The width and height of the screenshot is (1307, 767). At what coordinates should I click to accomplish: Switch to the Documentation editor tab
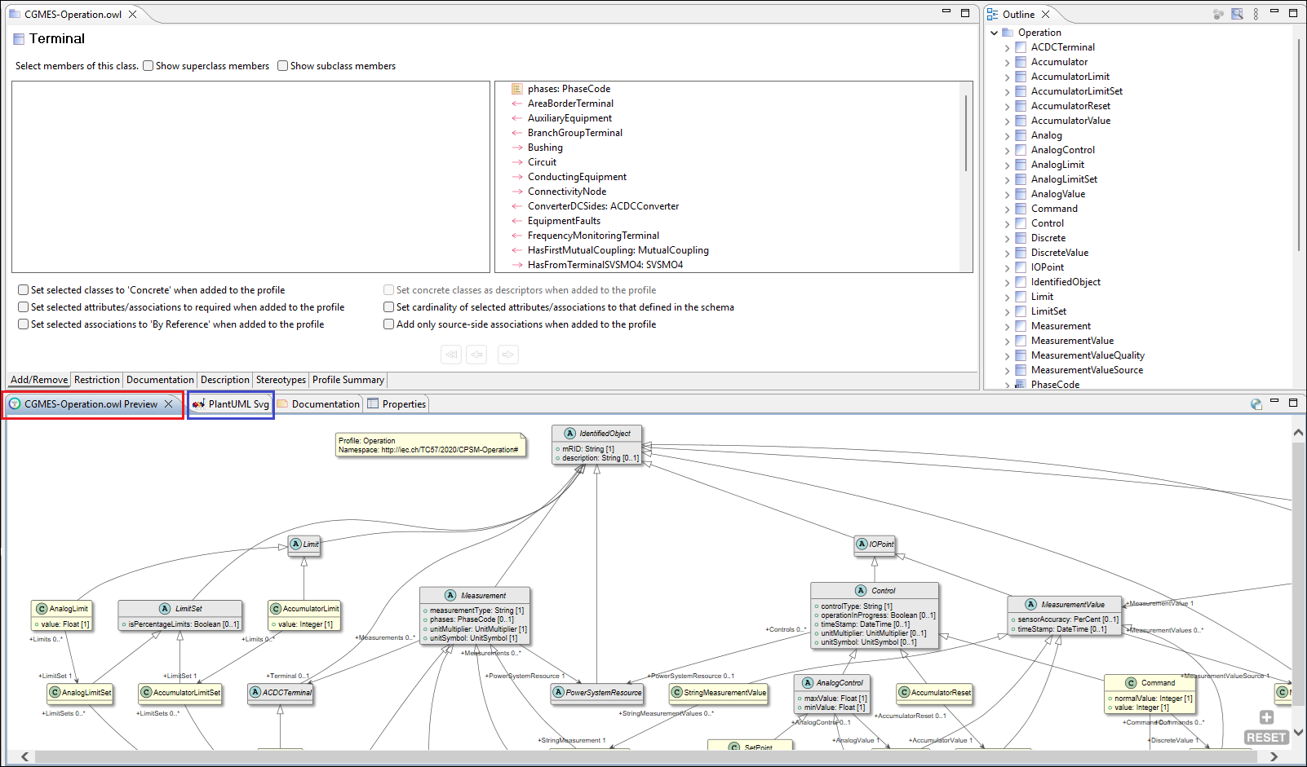(x=160, y=380)
